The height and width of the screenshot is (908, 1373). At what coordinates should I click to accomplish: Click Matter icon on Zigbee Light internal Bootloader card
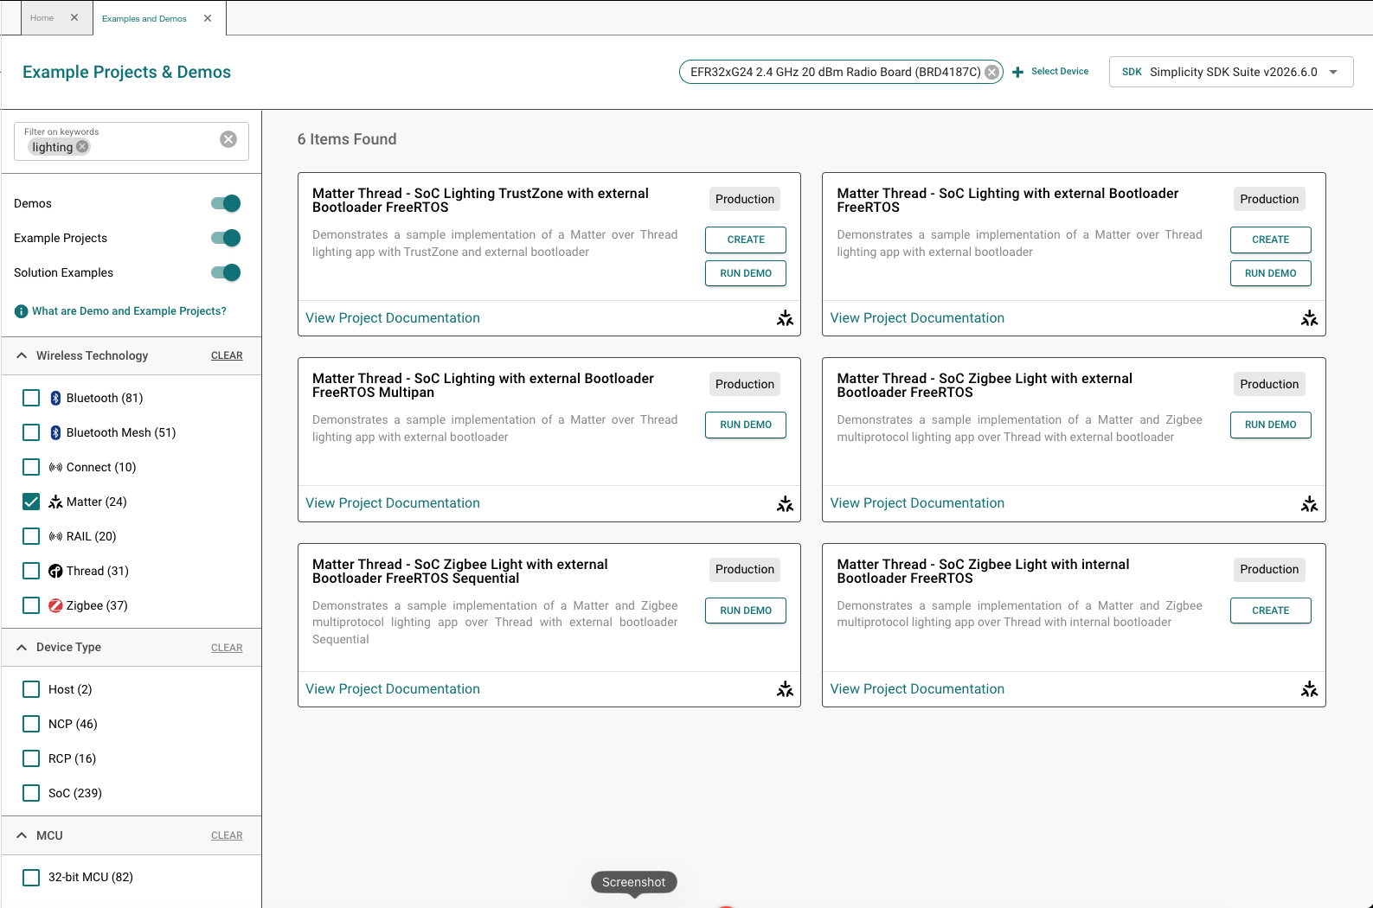click(x=1309, y=689)
